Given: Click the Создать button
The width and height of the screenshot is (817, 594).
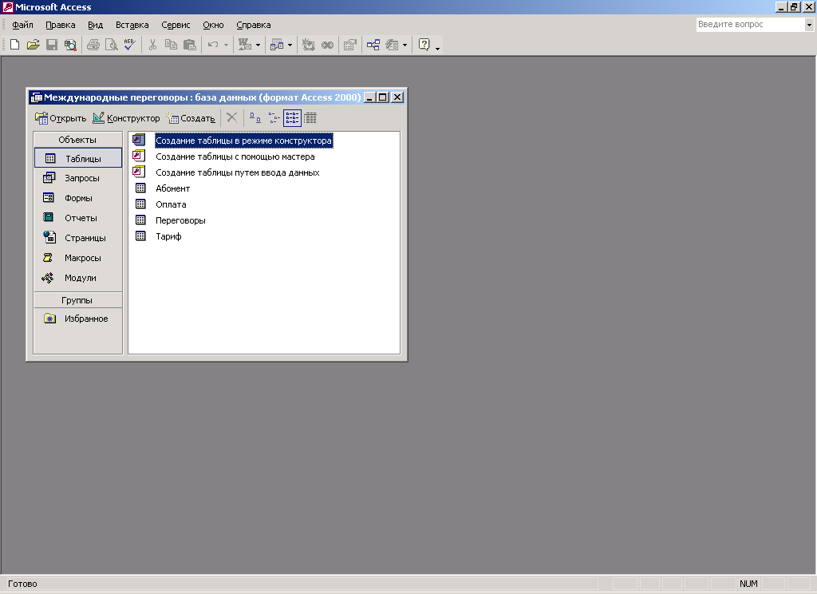Looking at the screenshot, I should pos(191,118).
